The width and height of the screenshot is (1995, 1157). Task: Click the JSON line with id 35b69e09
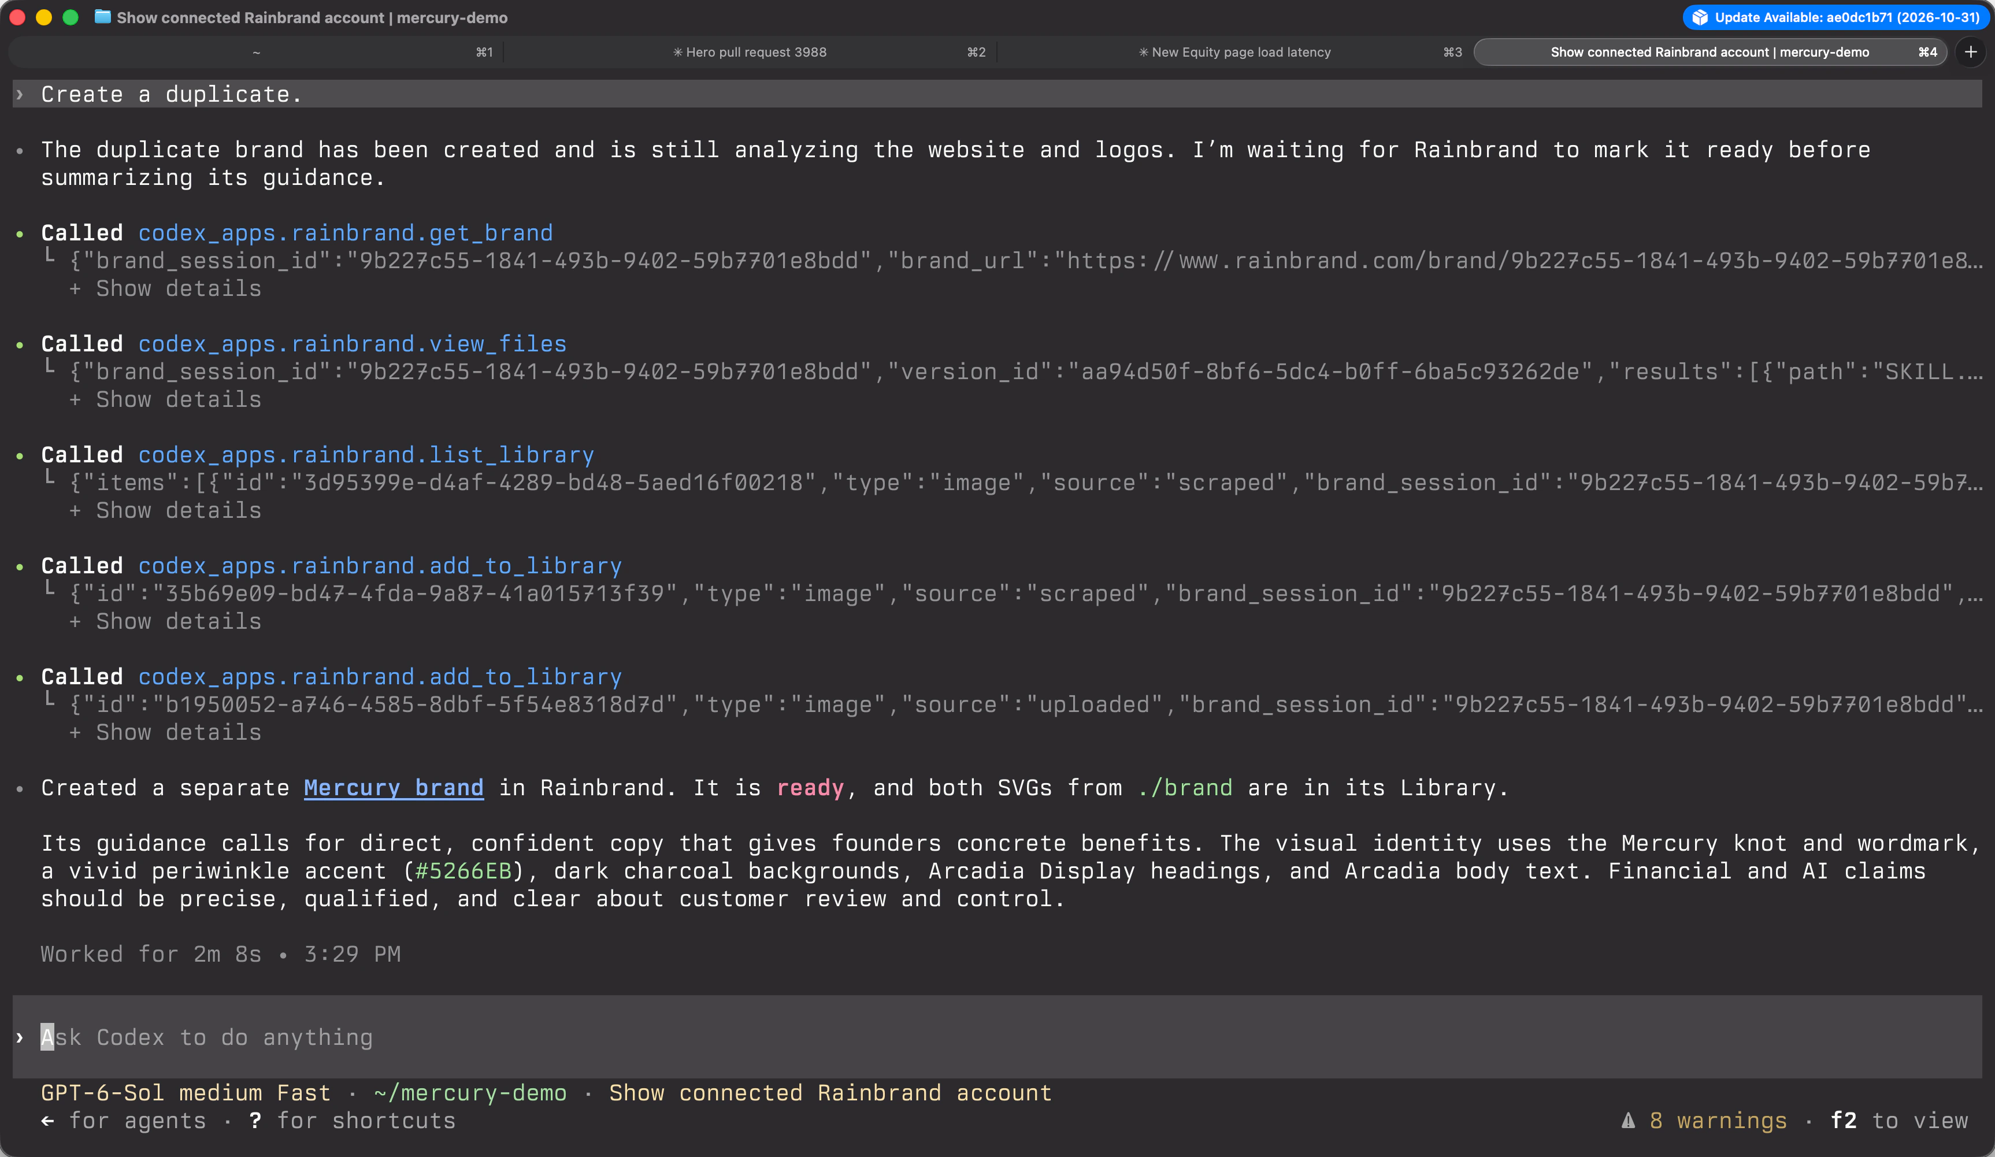coord(1026,593)
